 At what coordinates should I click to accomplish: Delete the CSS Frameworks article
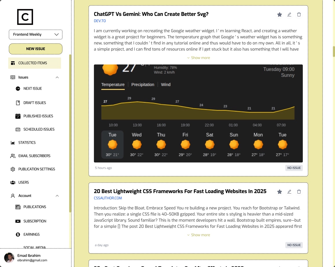(299, 192)
